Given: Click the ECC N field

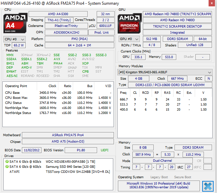Looking at the screenshot, I should 209,79.
